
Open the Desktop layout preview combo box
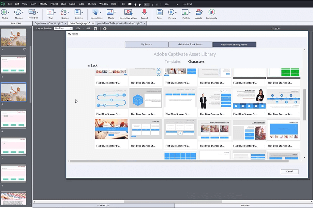coord(63,29)
